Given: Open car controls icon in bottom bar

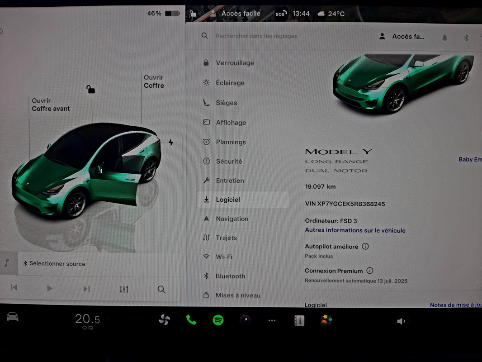Looking at the screenshot, I should point(12,316).
